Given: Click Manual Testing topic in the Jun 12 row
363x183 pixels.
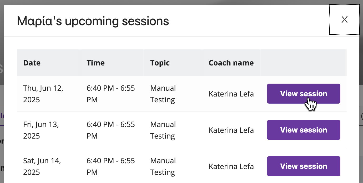Looking at the screenshot, I should [x=163, y=94].
